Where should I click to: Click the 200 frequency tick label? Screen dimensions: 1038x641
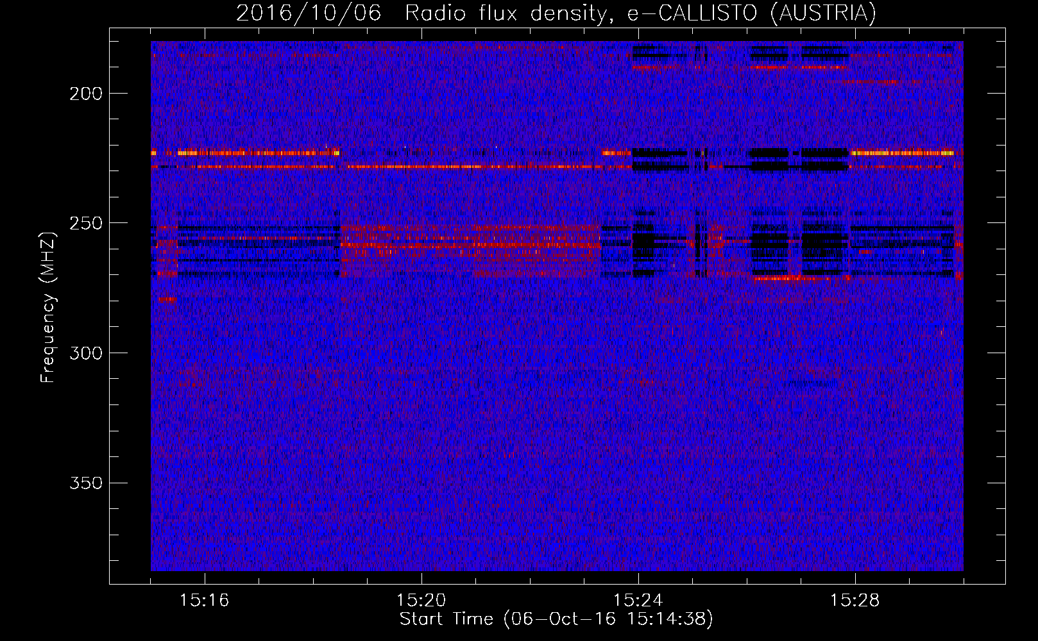pos(86,94)
